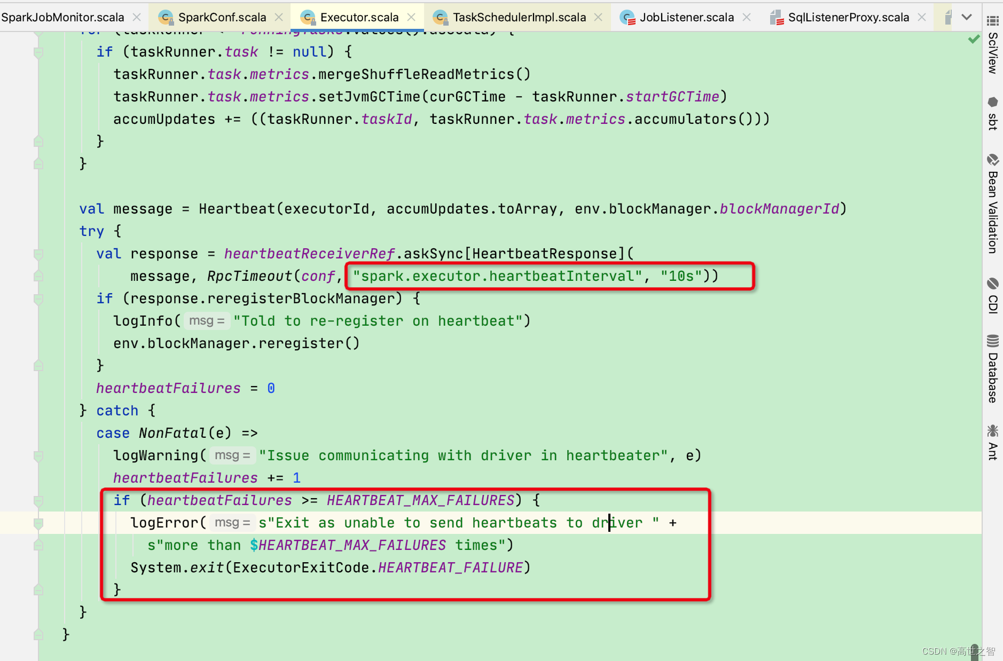Click the logInfo msg parameter hint
Screen dimensions: 1003x661
point(207,321)
